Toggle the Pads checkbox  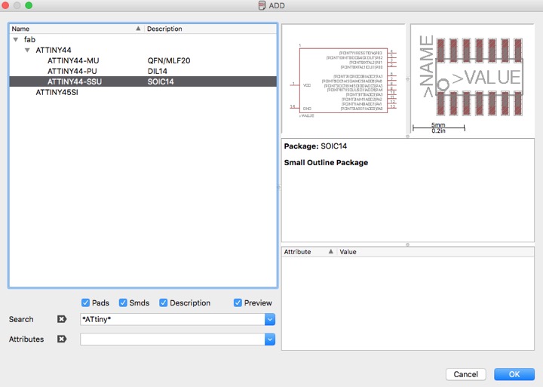tap(85, 303)
